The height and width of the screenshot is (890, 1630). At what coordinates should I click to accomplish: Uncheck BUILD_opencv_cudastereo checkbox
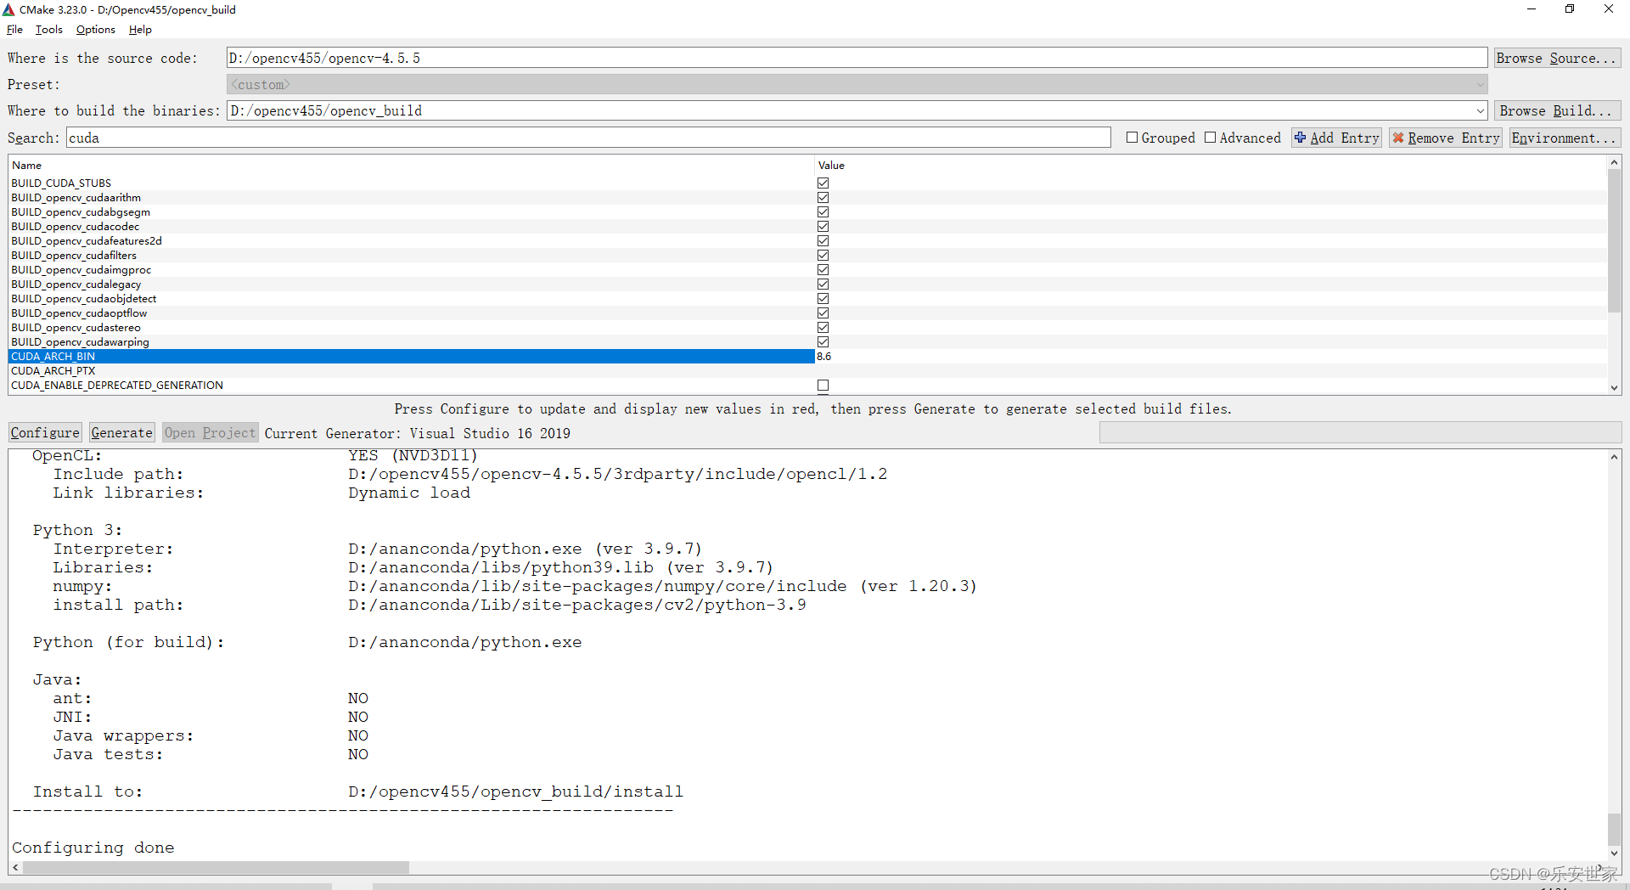(x=823, y=328)
